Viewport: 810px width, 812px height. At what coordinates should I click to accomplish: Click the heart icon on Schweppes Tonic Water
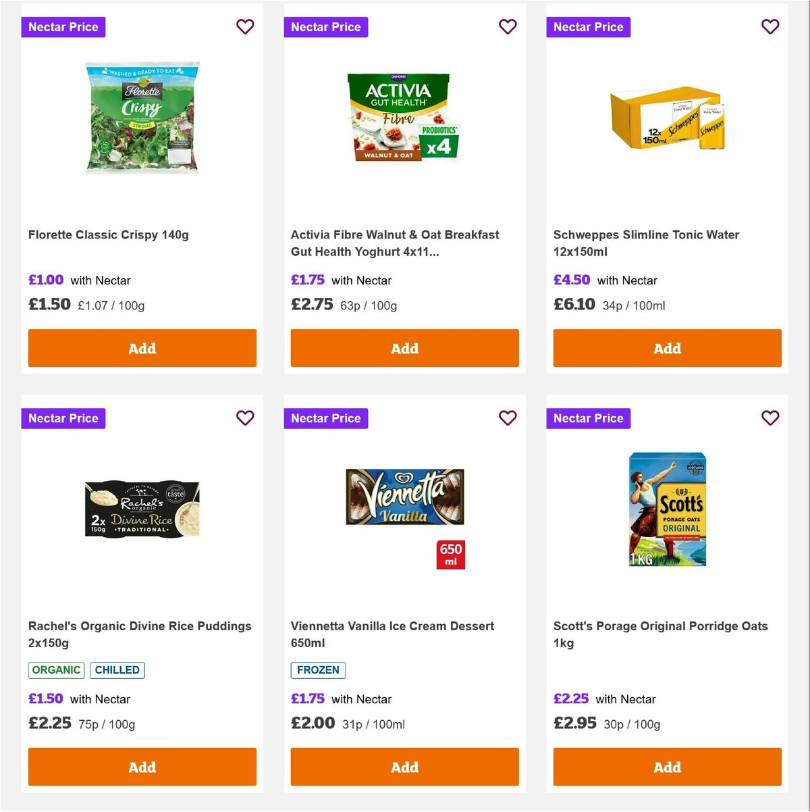click(770, 26)
